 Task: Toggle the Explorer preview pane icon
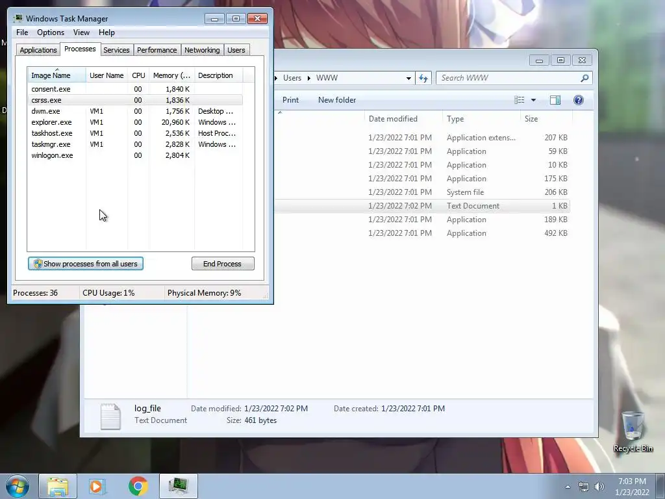coord(555,100)
